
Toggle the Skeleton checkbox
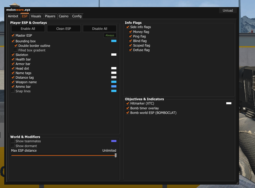coord(13,55)
